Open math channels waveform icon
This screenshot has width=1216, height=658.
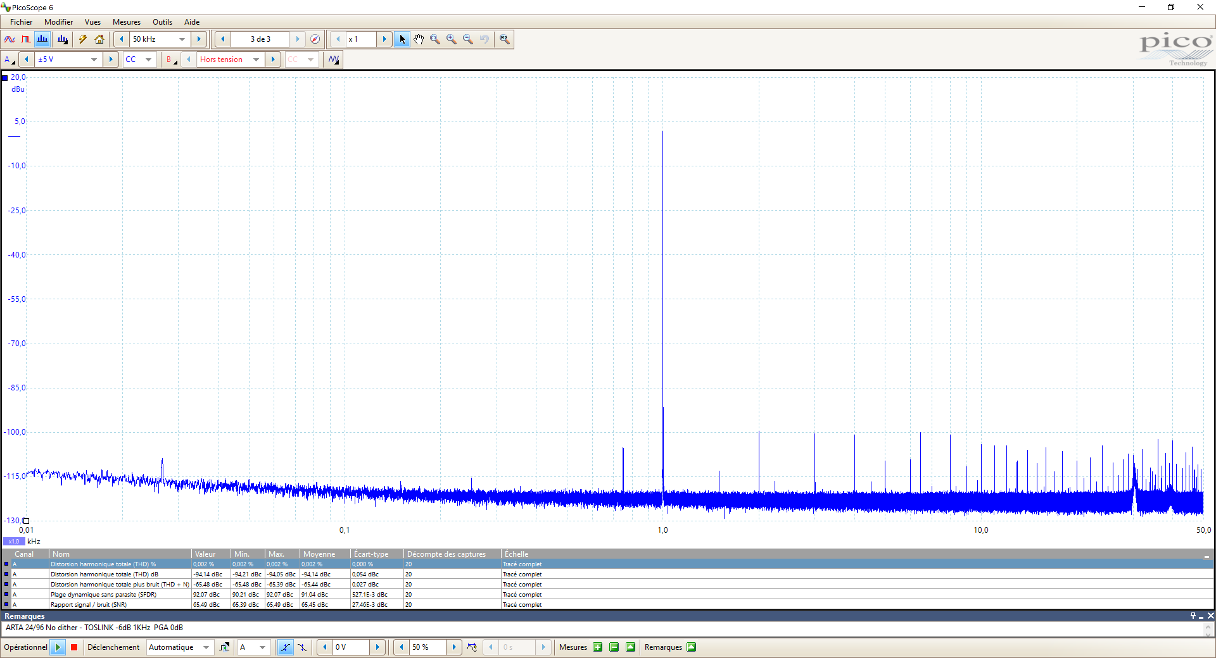tap(334, 59)
